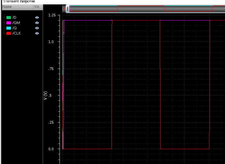Click the Name column header

pyautogui.click(x=18, y=7)
